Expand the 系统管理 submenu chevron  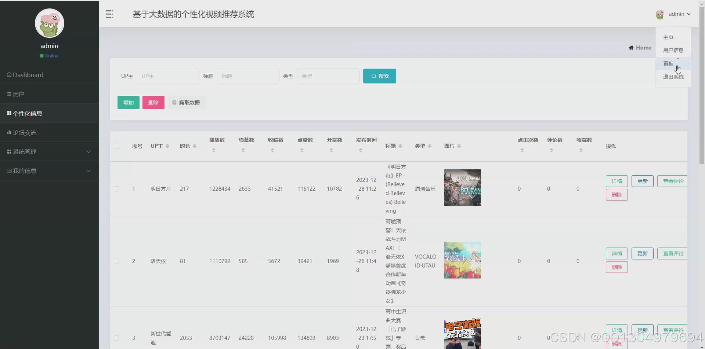tap(88, 151)
